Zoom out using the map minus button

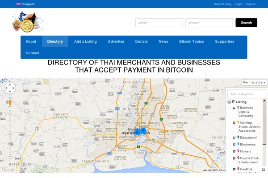10,154
